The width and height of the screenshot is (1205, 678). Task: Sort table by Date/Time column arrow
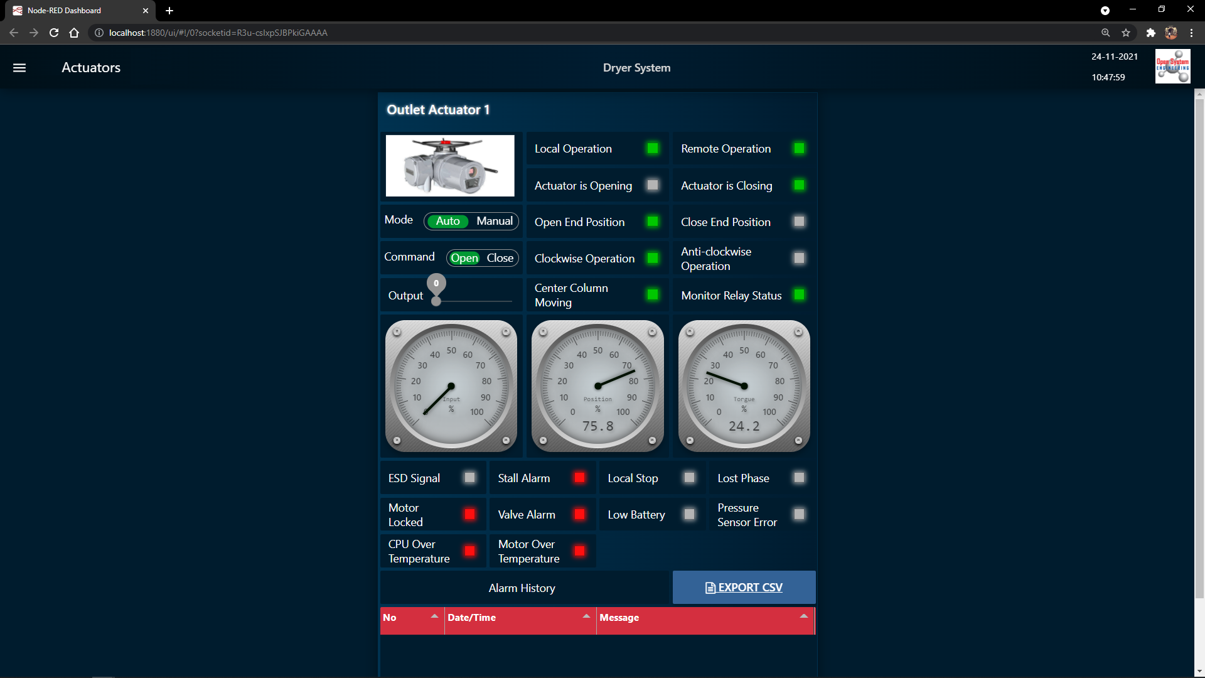pos(586,616)
